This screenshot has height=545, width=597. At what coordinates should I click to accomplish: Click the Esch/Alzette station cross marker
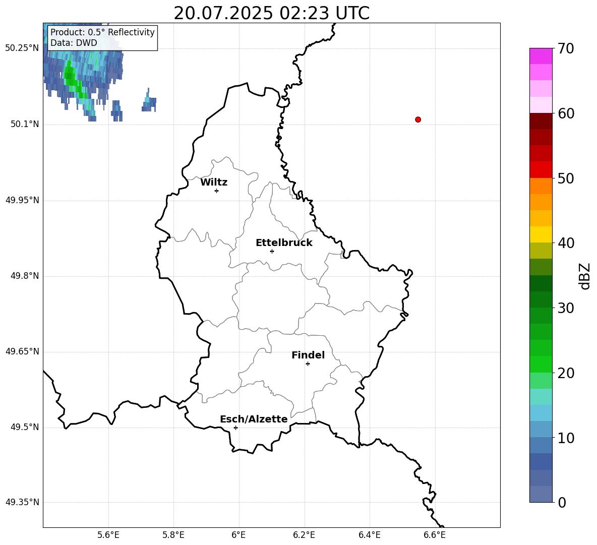pos(235,428)
